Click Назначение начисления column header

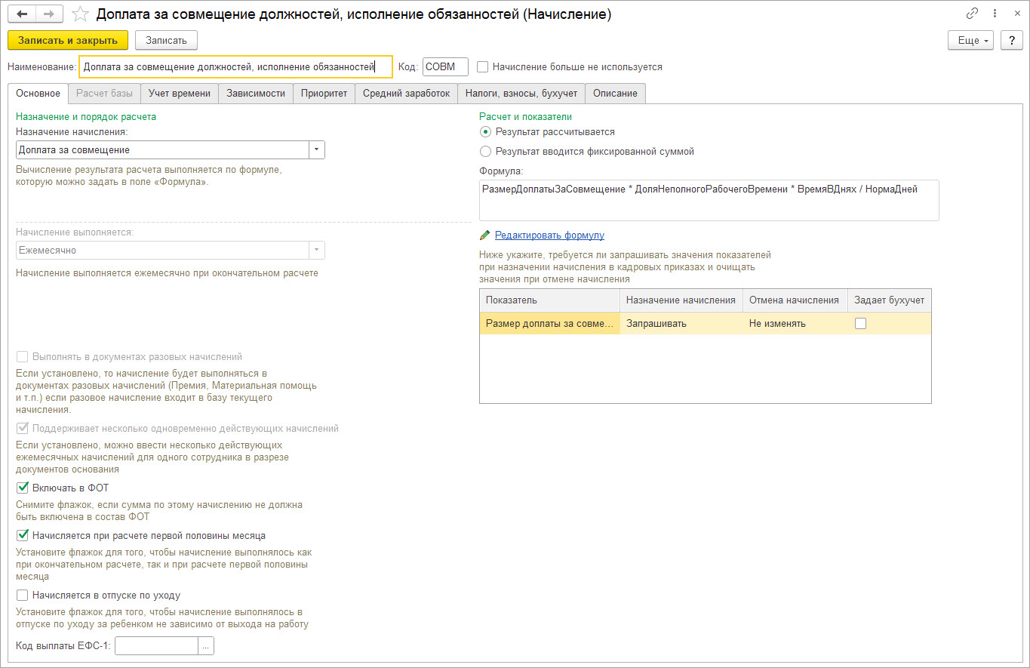click(681, 300)
